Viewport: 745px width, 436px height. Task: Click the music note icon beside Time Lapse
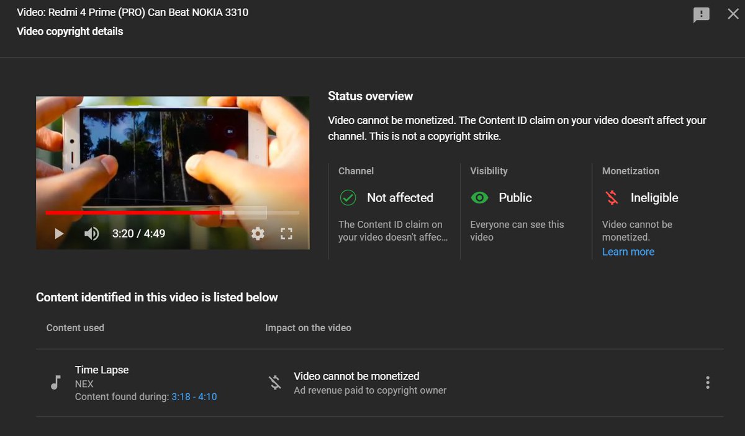55,383
